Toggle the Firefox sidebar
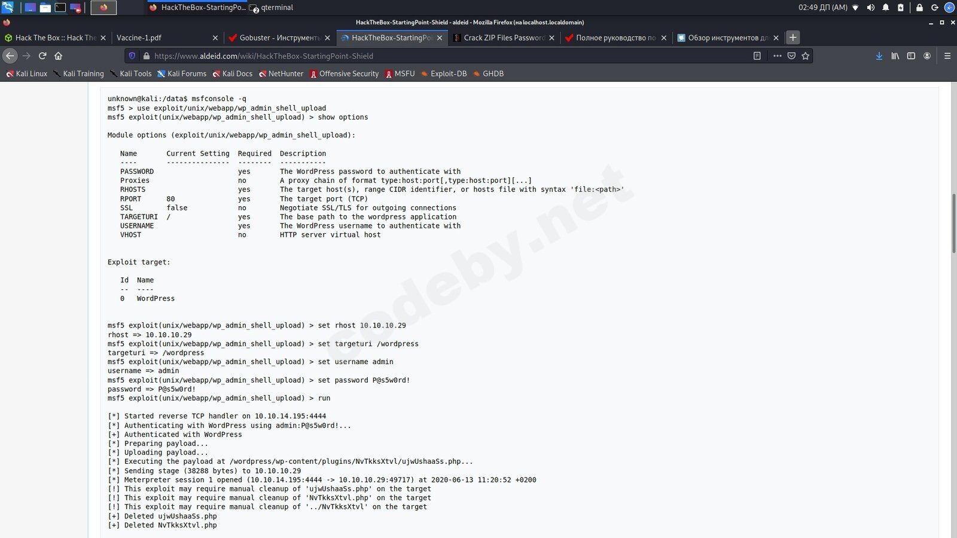 tap(911, 56)
